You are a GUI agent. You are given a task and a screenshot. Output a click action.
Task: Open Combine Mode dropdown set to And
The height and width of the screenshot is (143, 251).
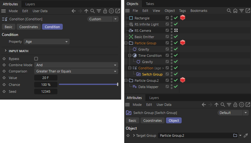(x=76, y=65)
